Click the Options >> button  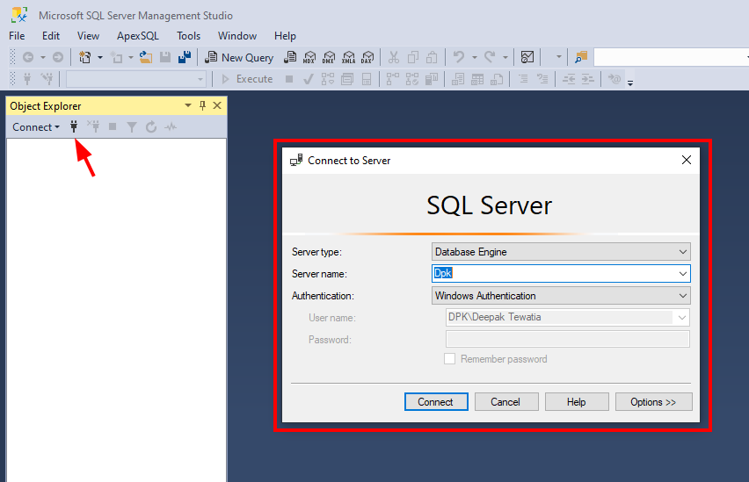(x=653, y=402)
